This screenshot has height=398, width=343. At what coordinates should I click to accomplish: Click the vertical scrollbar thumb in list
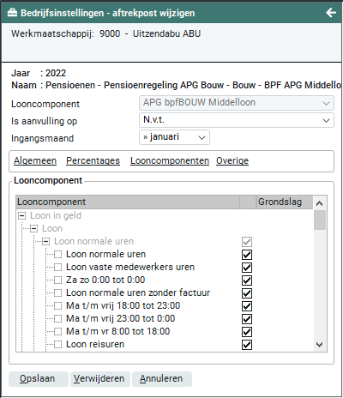tap(320, 220)
